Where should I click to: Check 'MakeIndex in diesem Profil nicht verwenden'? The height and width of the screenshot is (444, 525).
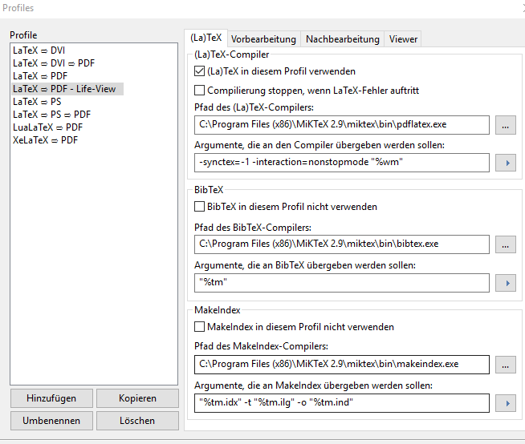(x=200, y=327)
